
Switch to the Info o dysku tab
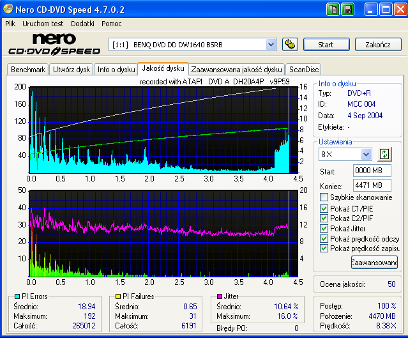pyautogui.click(x=116, y=70)
